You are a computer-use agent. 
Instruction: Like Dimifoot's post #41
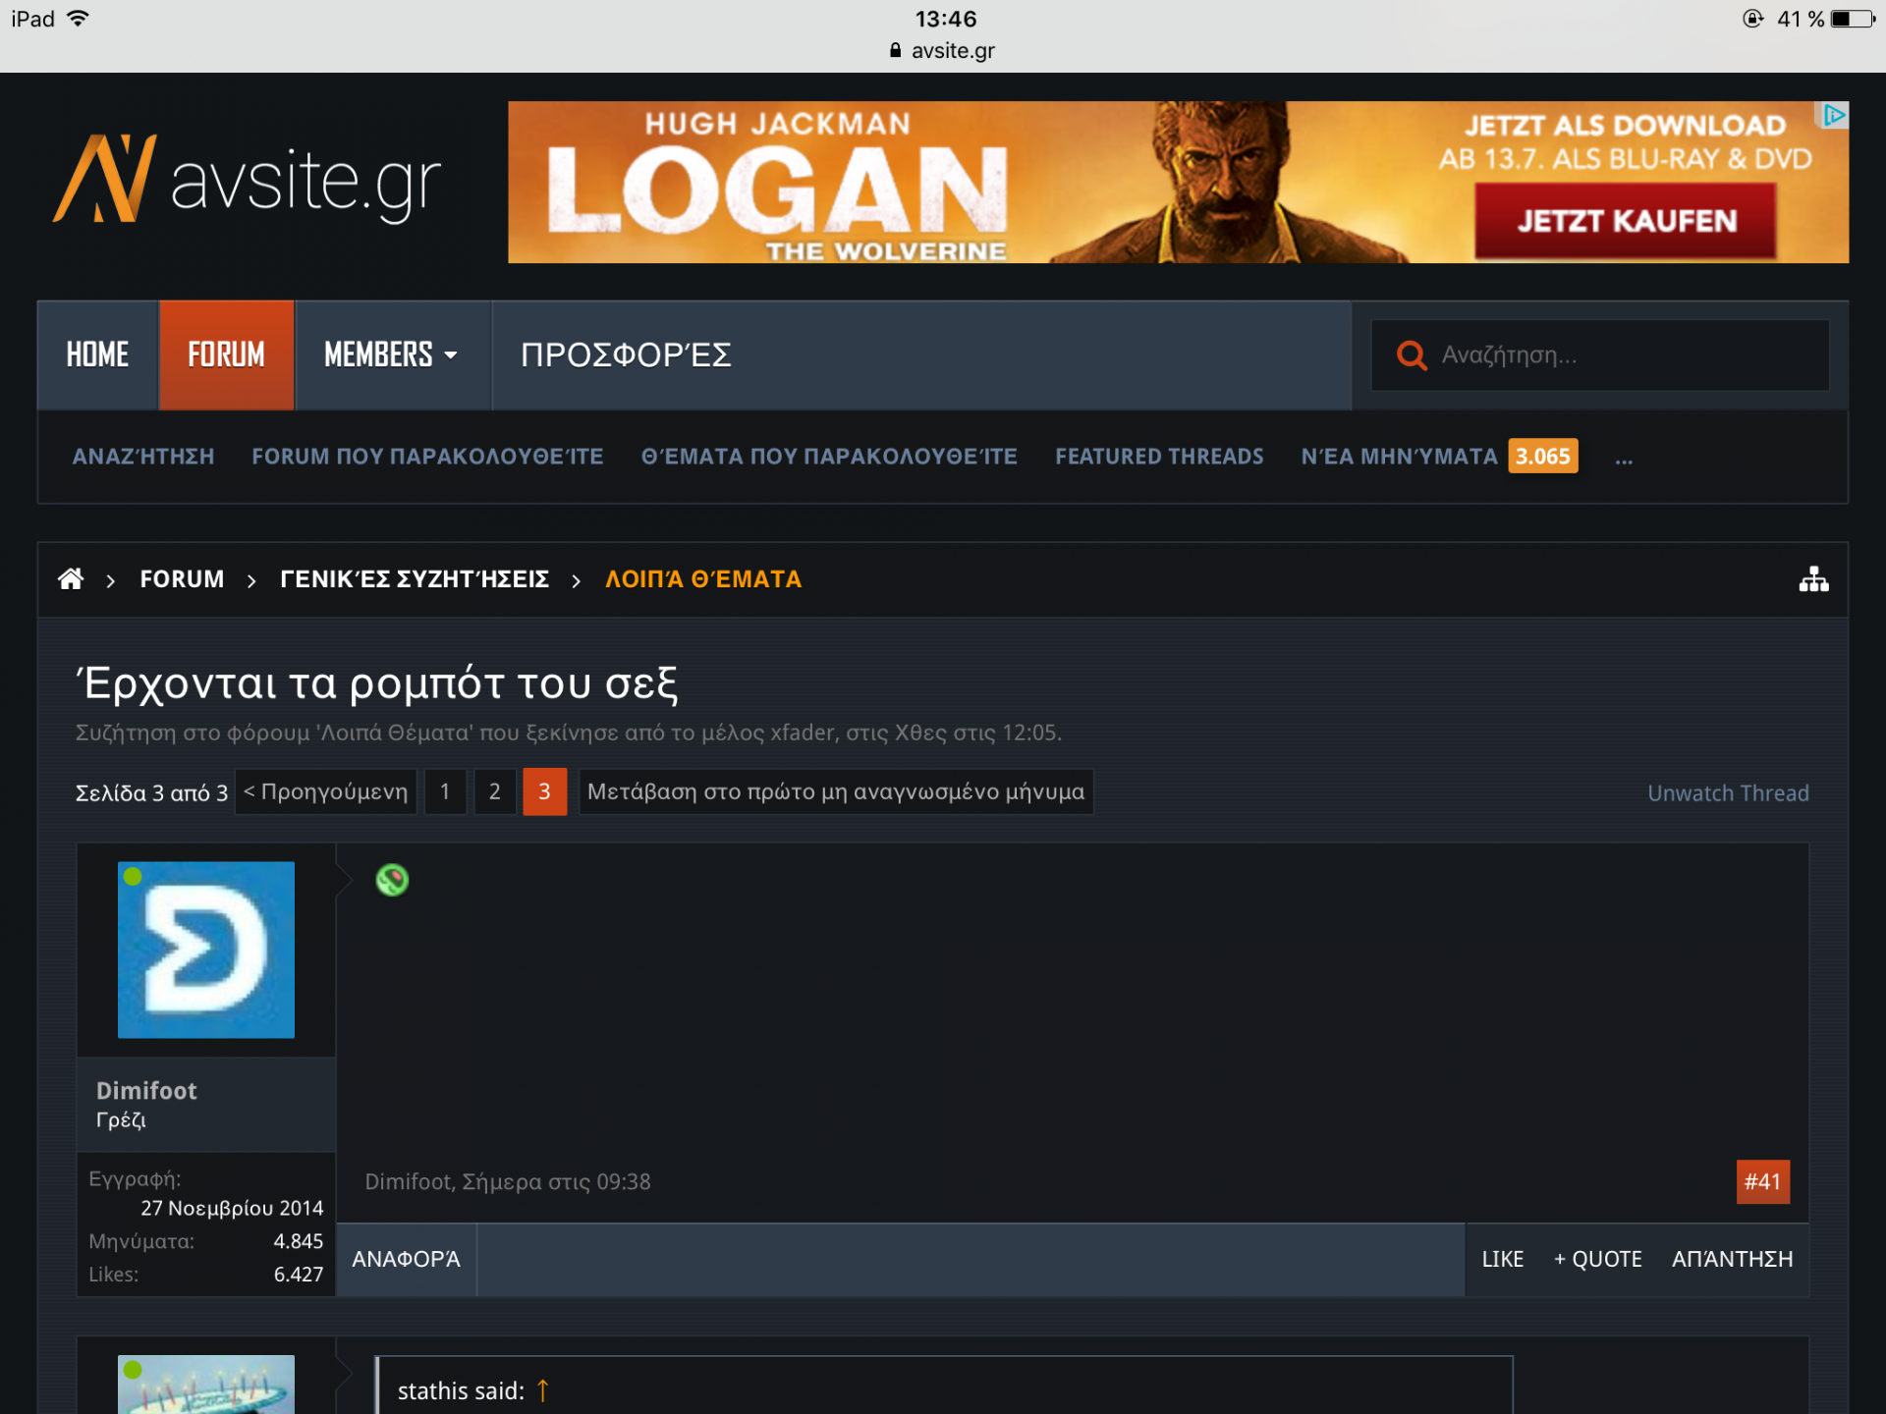(x=1502, y=1259)
